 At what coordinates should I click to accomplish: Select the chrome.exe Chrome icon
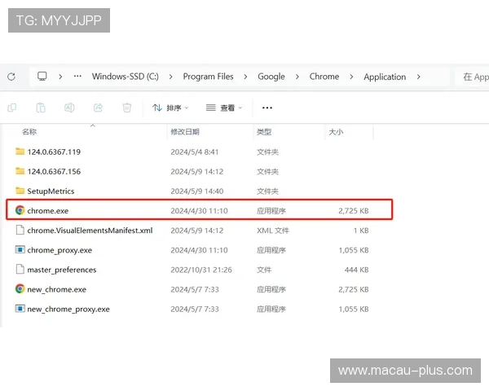[x=20, y=210]
